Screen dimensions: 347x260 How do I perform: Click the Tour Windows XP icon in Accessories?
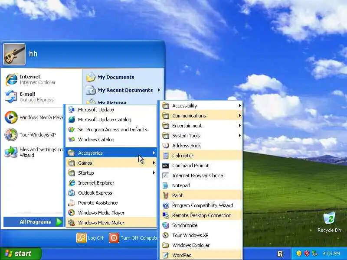click(x=166, y=235)
